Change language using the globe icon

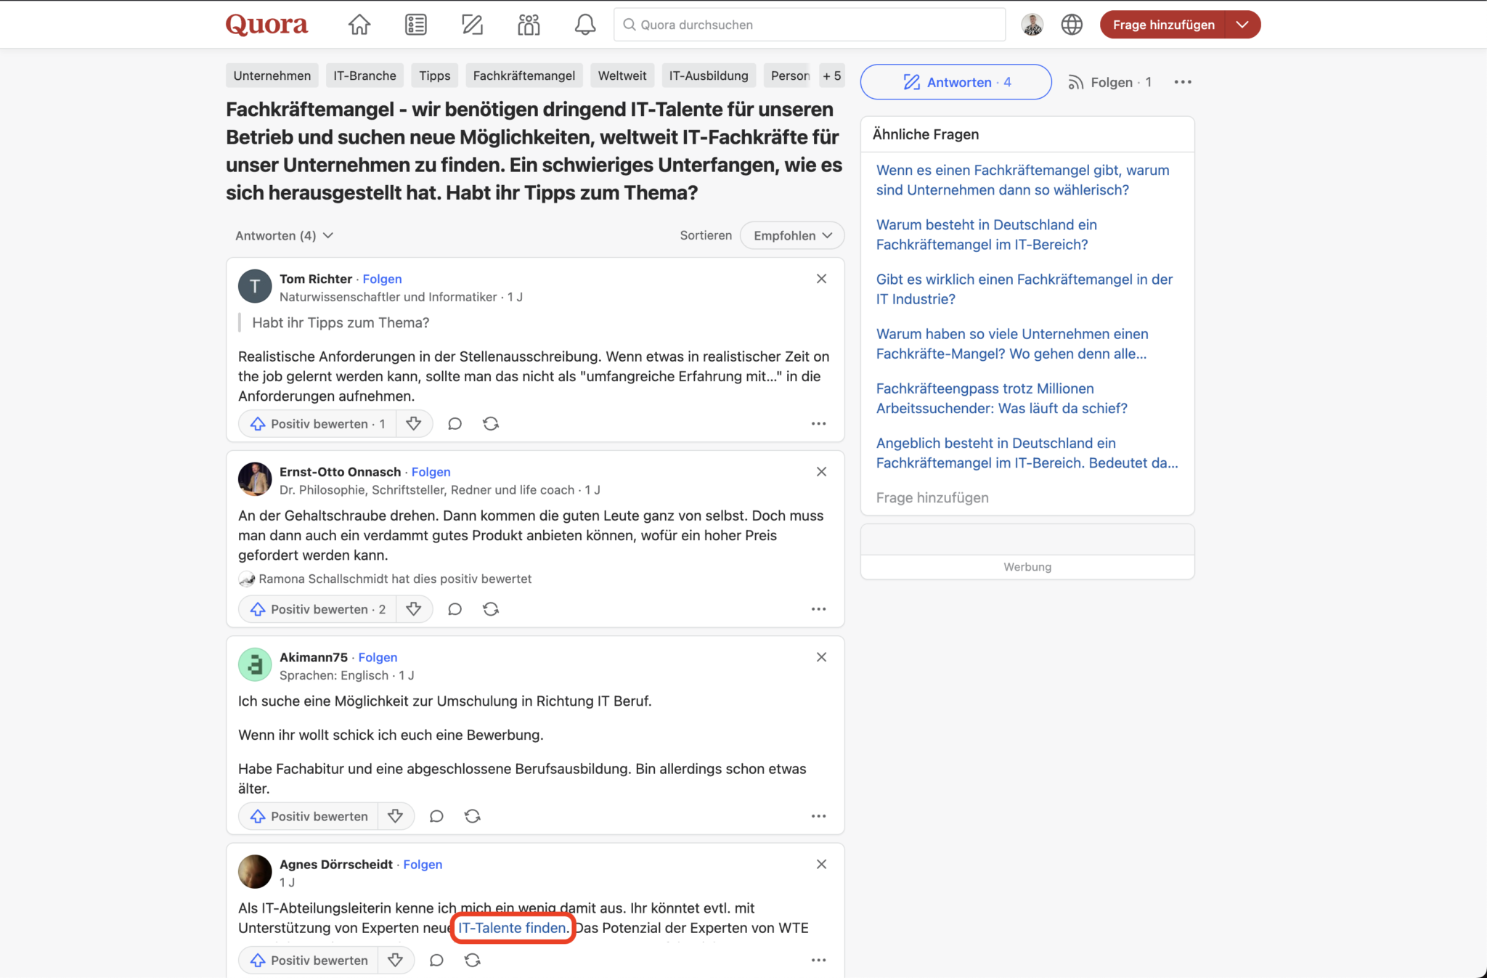1072,24
